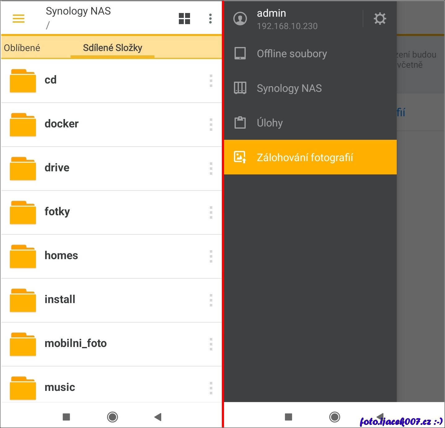
Task: Show options for the mobilni_foto folder
Action: 211,344
